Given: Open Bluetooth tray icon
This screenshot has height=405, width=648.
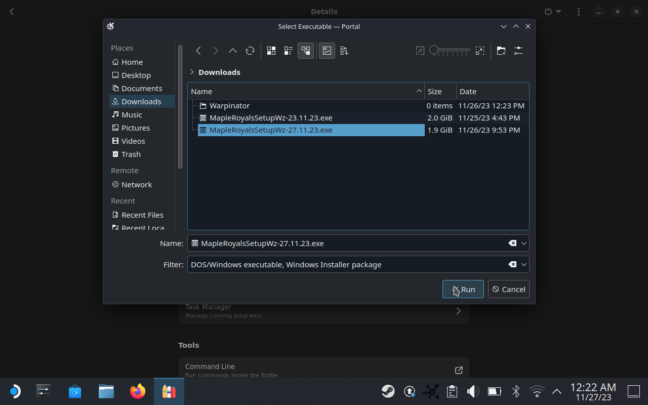Looking at the screenshot, I should (x=516, y=391).
